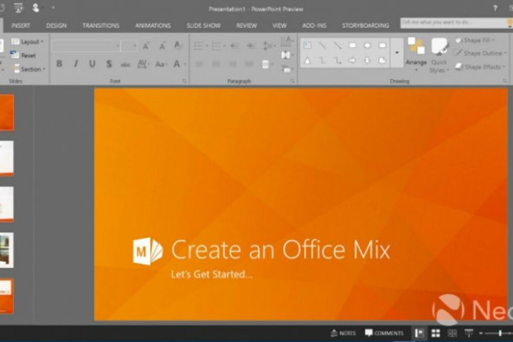Toggle Bold formatting
The height and width of the screenshot is (342, 513).
(59, 64)
